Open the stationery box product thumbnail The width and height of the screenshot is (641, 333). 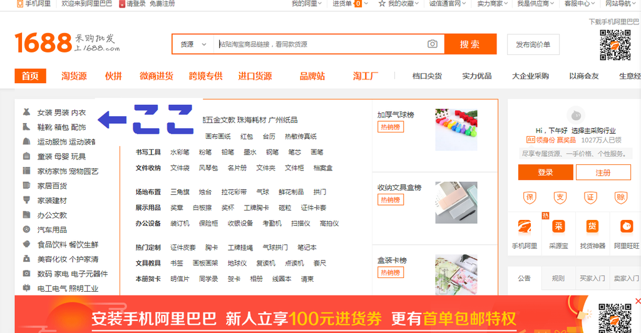(x=456, y=202)
